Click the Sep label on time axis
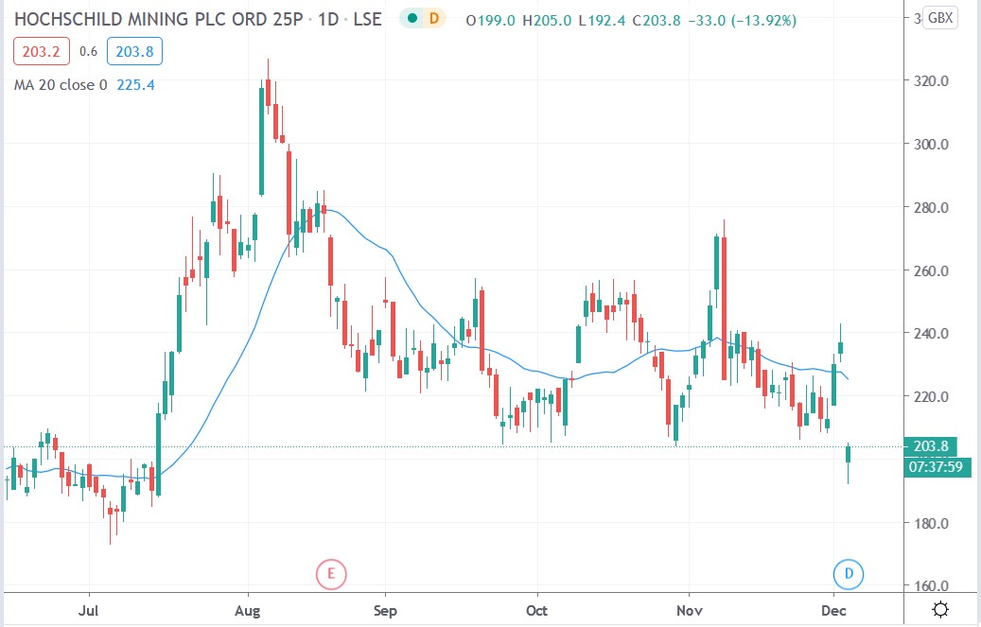Screen dimensions: 981x627 (x=385, y=611)
